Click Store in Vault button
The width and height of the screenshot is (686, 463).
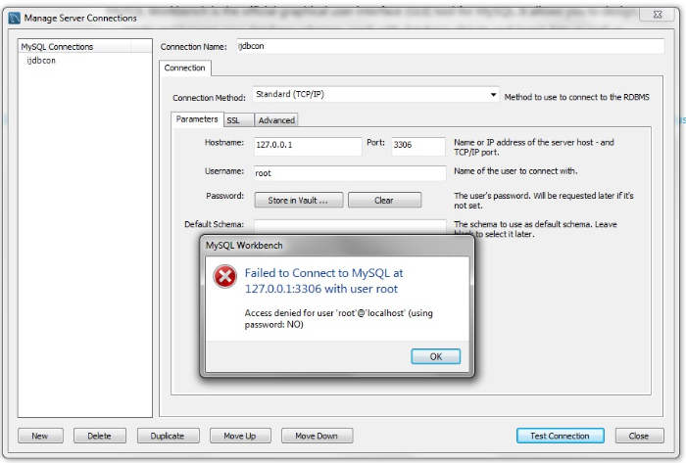298,200
